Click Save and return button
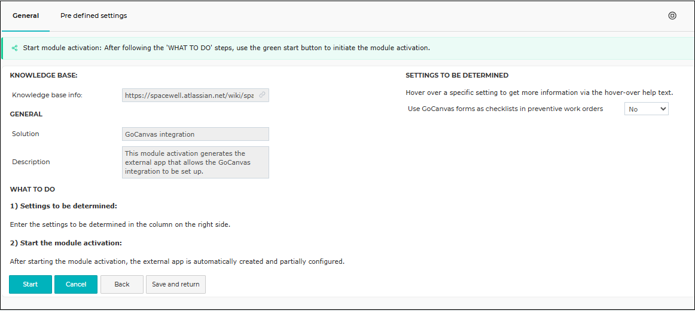 point(175,284)
